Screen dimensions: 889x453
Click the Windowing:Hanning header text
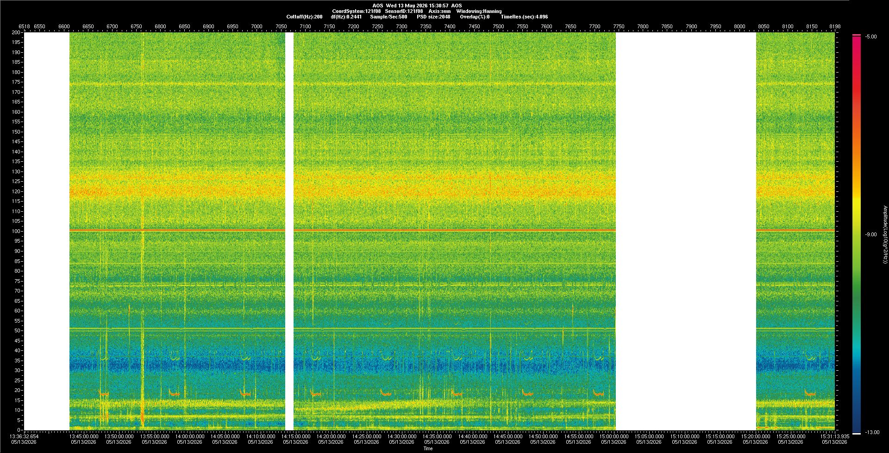479,11
